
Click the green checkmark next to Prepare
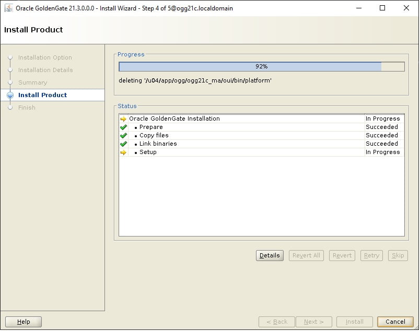pyautogui.click(x=123, y=127)
